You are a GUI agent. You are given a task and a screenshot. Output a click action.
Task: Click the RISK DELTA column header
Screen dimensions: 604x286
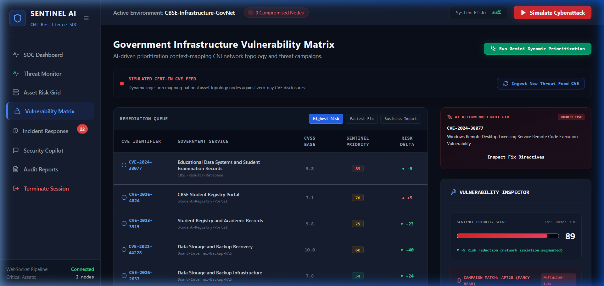pyautogui.click(x=407, y=141)
